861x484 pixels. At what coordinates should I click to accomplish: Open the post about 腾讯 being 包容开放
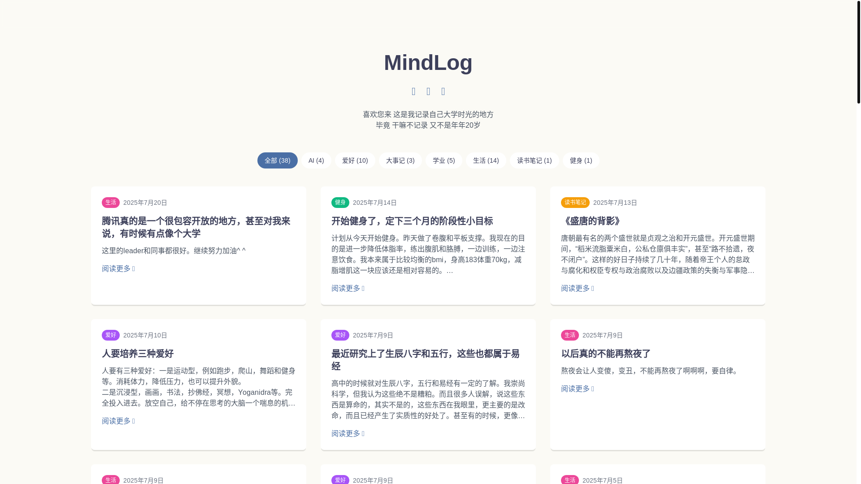tap(196, 227)
